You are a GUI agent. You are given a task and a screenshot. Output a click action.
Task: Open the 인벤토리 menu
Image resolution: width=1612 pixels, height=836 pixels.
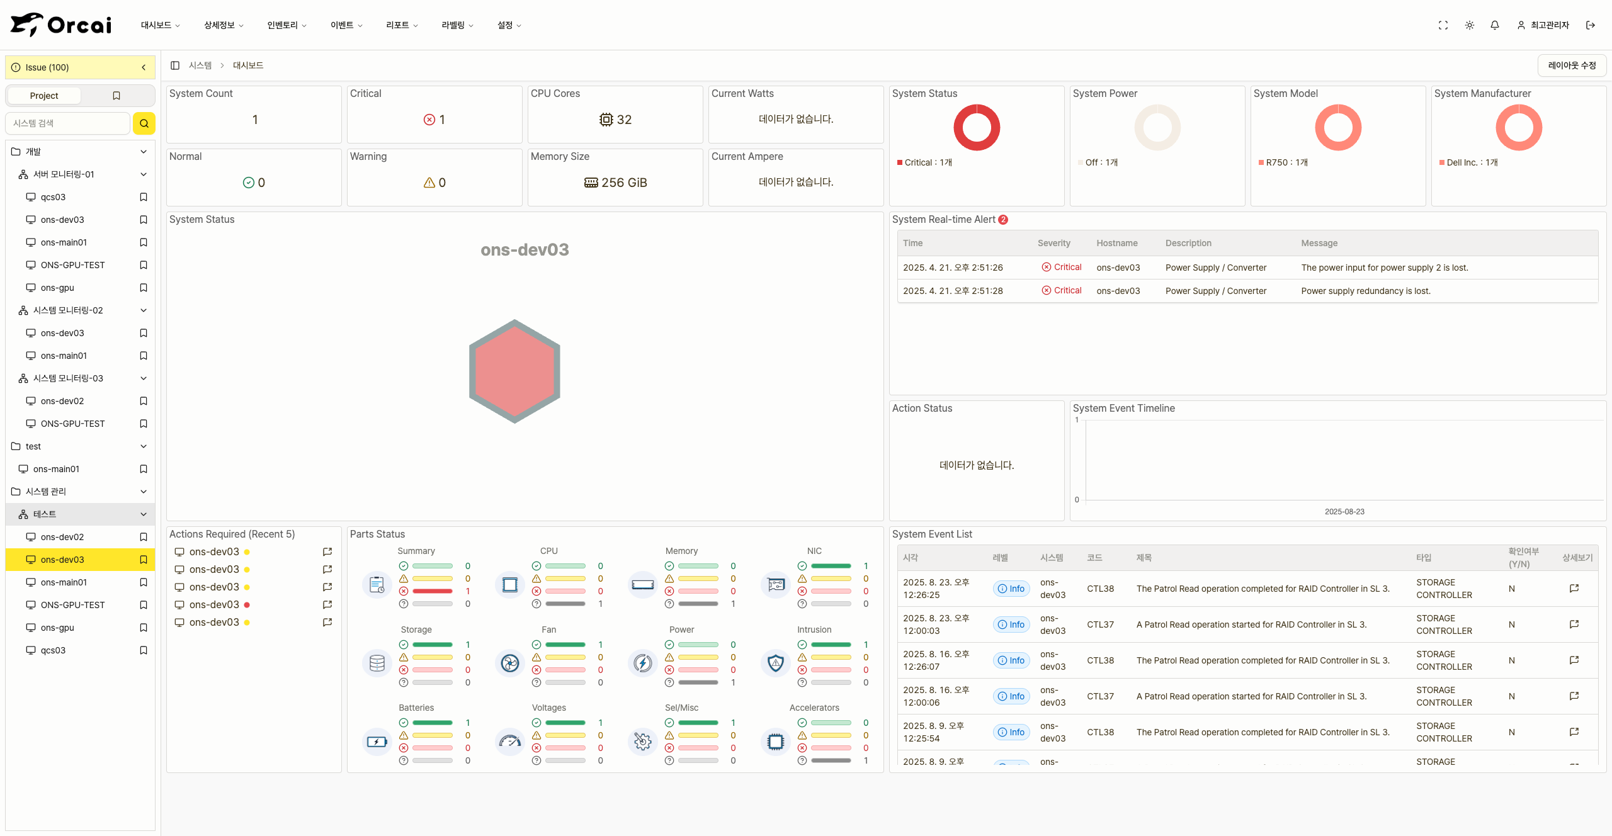click(287, 25)
